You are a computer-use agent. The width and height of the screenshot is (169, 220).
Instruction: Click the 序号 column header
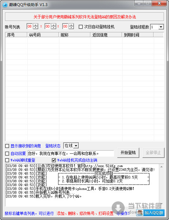16,35
